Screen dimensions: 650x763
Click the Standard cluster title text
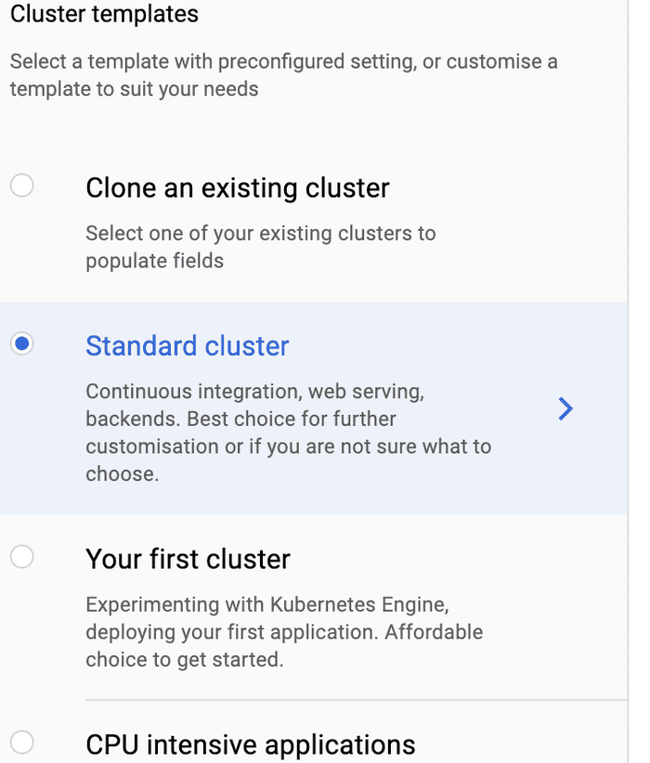pyautogui.click(x=187, y=346)
